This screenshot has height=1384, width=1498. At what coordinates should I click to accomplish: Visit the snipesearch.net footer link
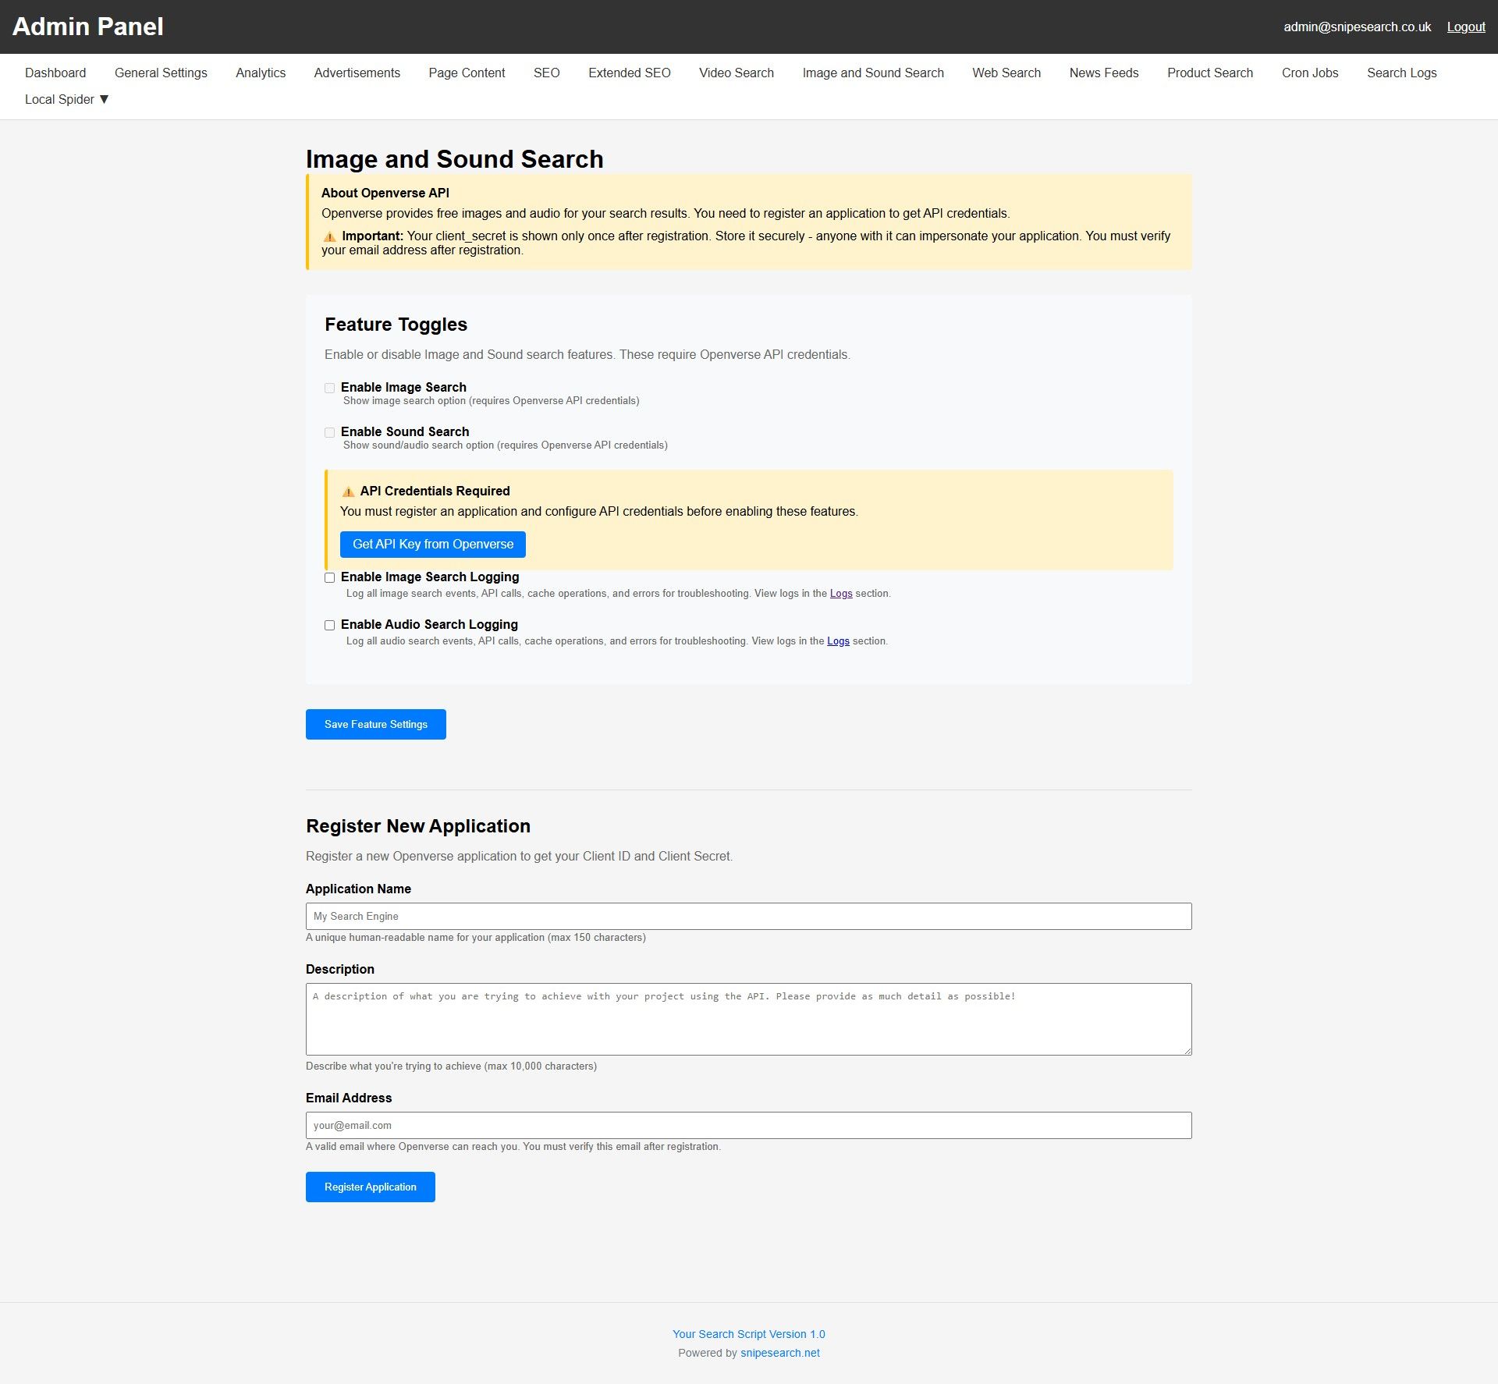point(779,1353)
